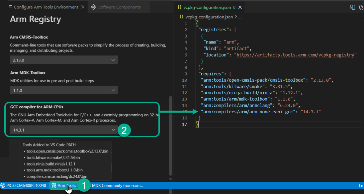Click the "14.3.1" value in the JSON
The image size is (364, 194).
pos(311,112)
